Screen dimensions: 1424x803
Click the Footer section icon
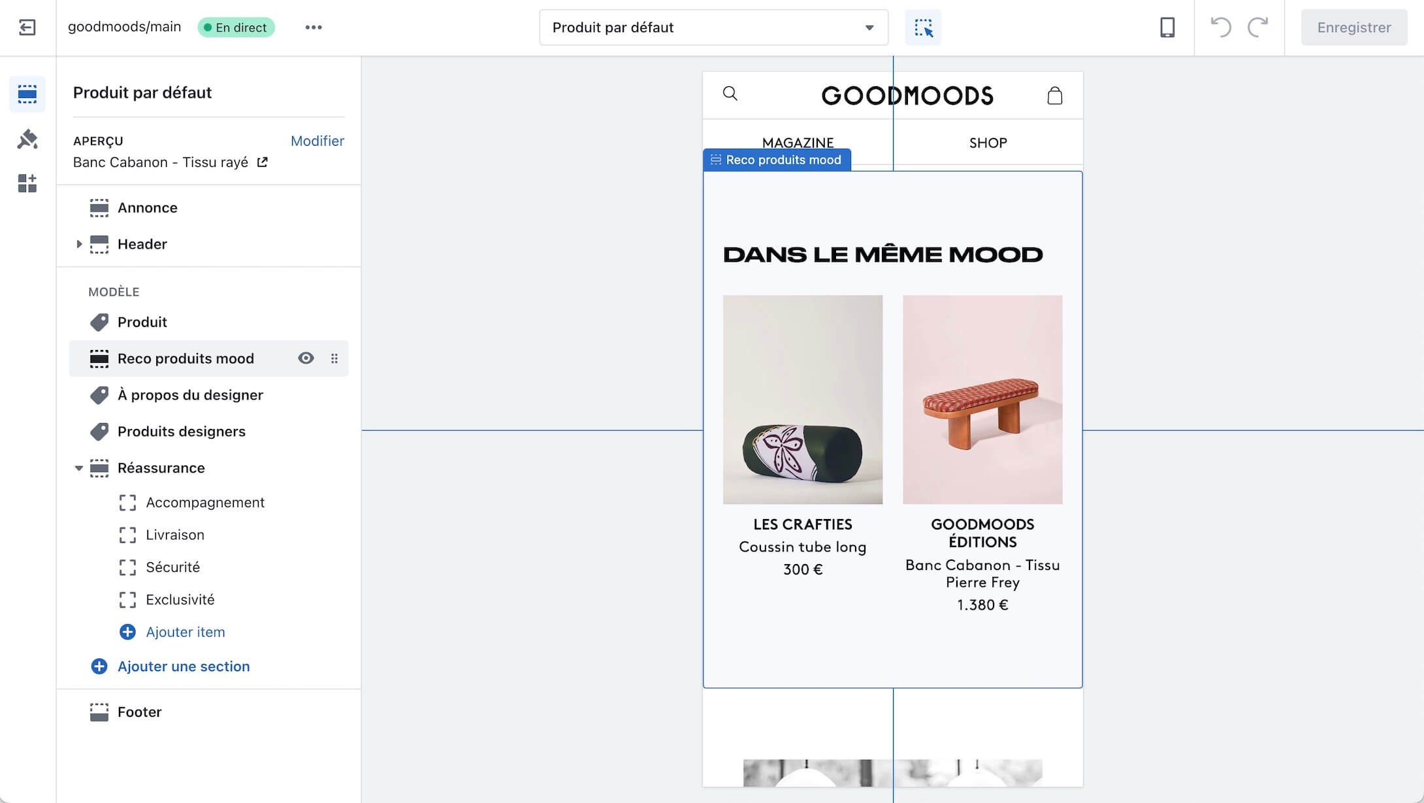(99, 712)
